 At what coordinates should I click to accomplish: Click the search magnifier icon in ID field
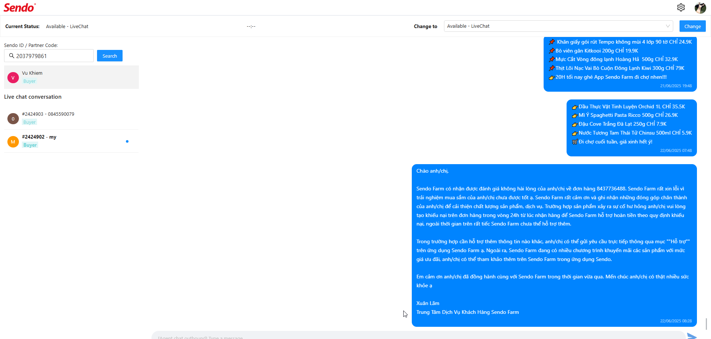tap(11, 56)
